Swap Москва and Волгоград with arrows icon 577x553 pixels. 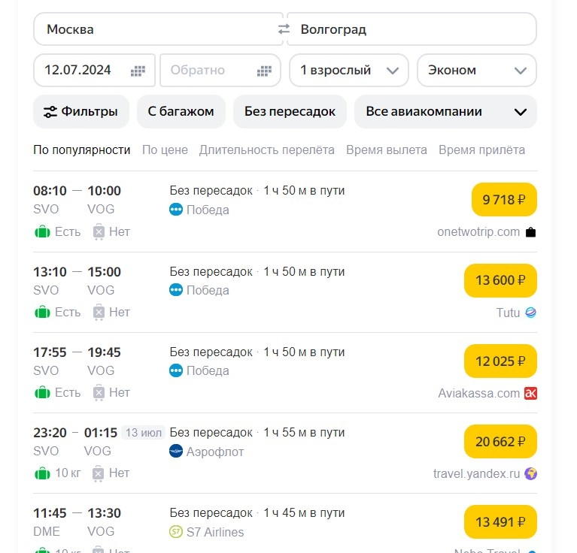284,29
